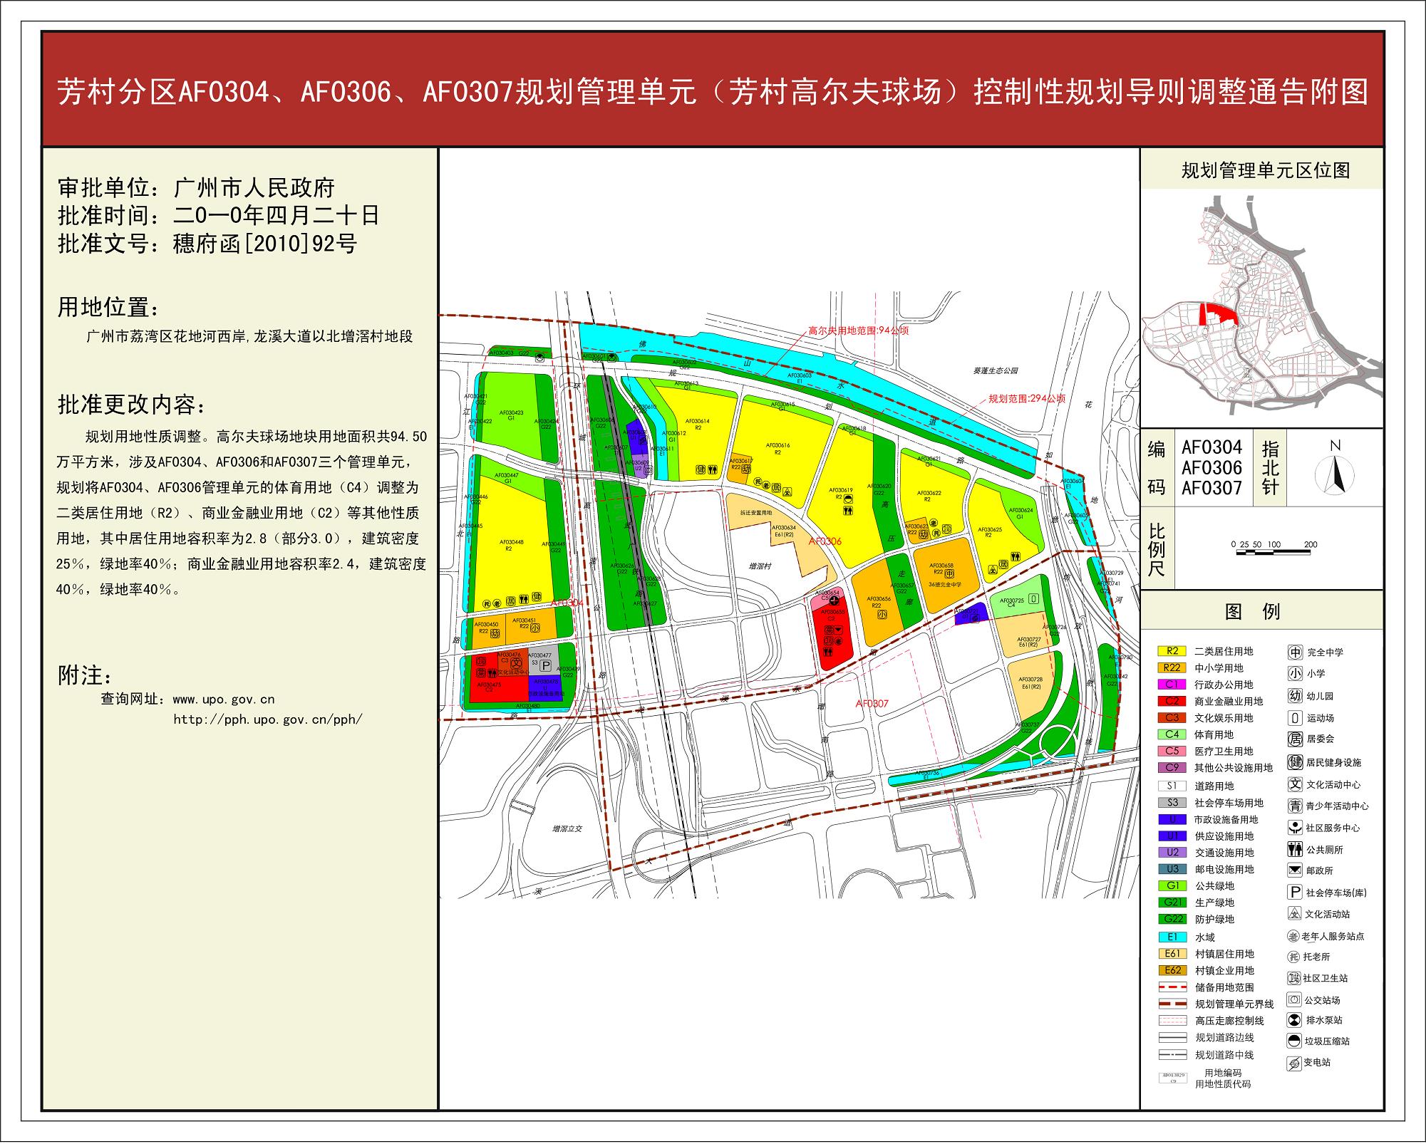
Task: Click the social parking P legend icon
Action: [x=1295, y=892]
